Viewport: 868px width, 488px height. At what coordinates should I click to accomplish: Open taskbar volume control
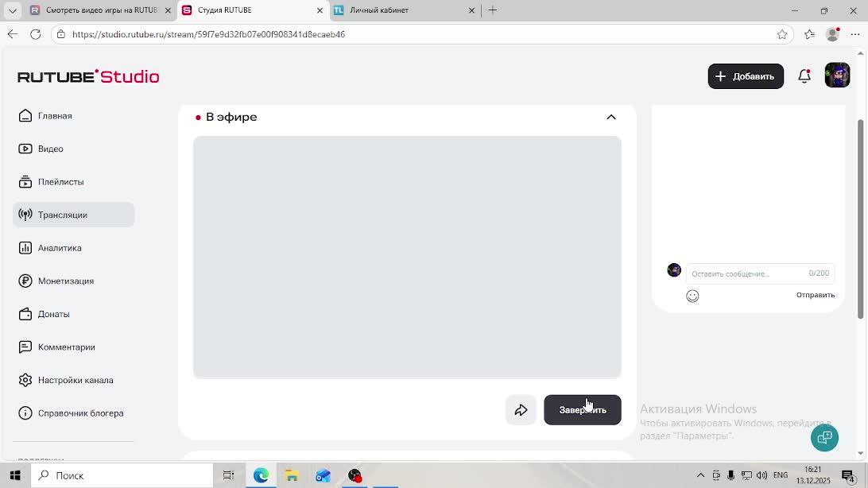click(x=761, y=475)
